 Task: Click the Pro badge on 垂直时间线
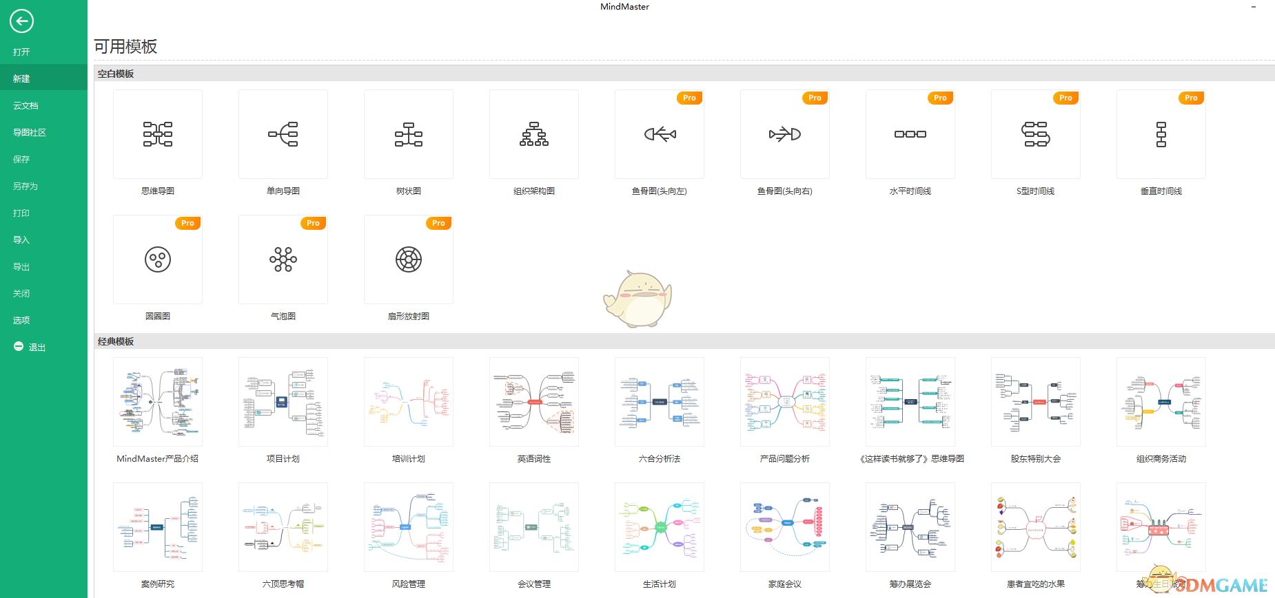(1191, 98)
